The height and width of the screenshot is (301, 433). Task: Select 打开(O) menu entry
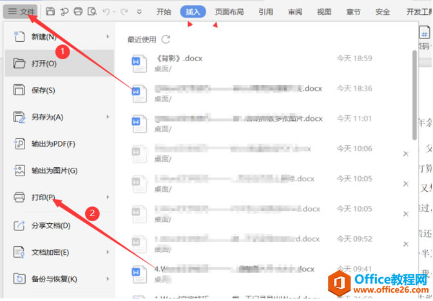59,63
